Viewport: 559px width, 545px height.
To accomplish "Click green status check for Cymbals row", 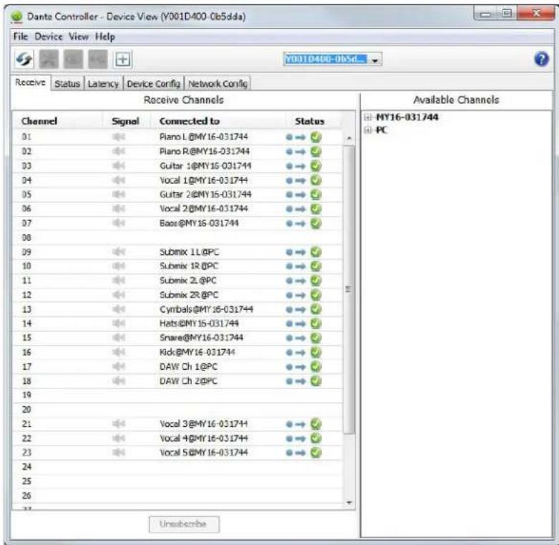I will [x=316, y=309].
